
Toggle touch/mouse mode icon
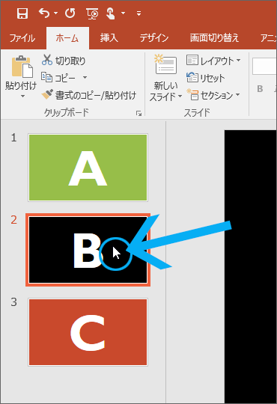pyautogui.click(x=111, y=13)
